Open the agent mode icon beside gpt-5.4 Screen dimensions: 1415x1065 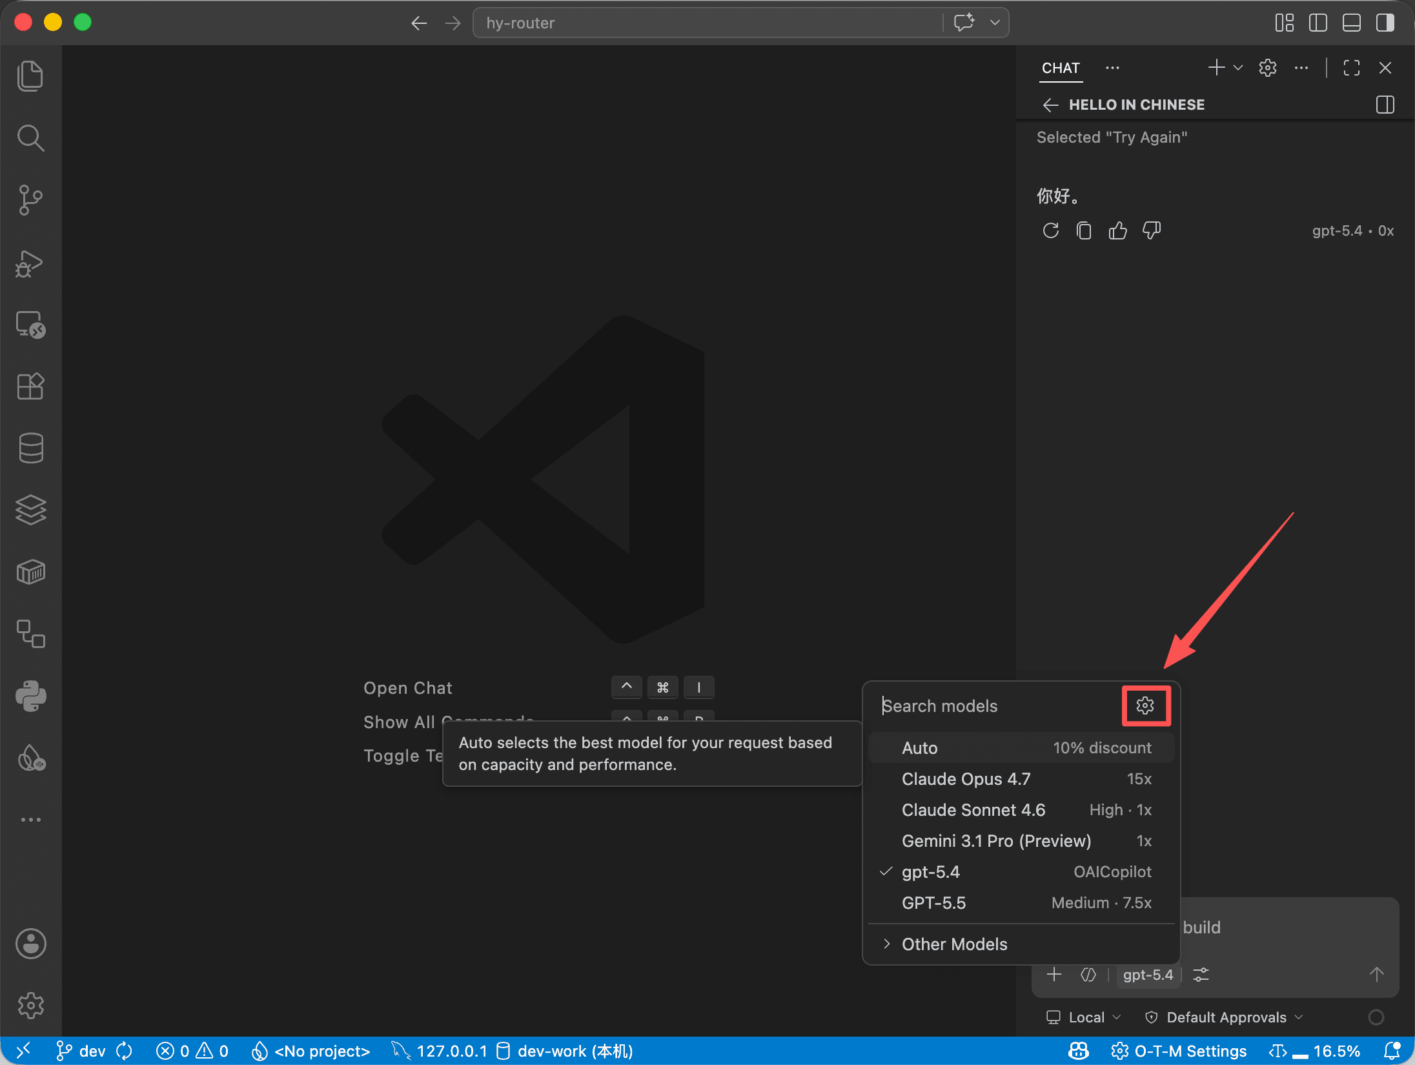1088,974
